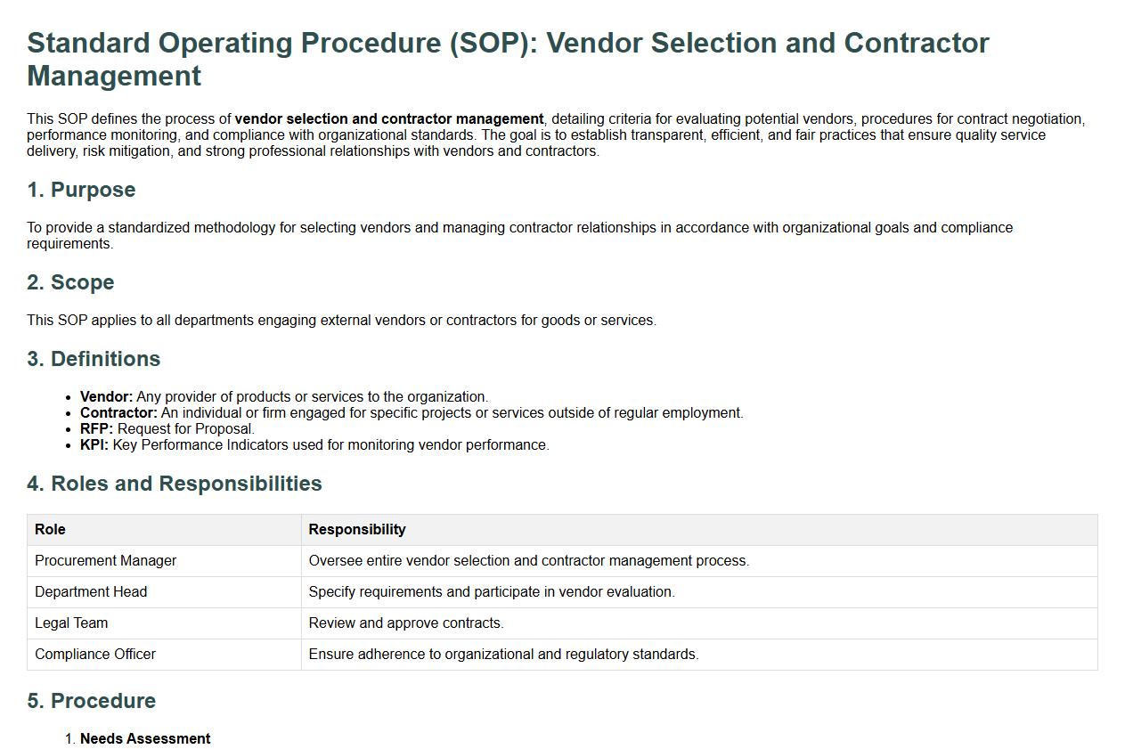Click the bold 'vendor selection and contractor management' text
Viewport: 1125px width, 749px height.
(x=389, y=119)
